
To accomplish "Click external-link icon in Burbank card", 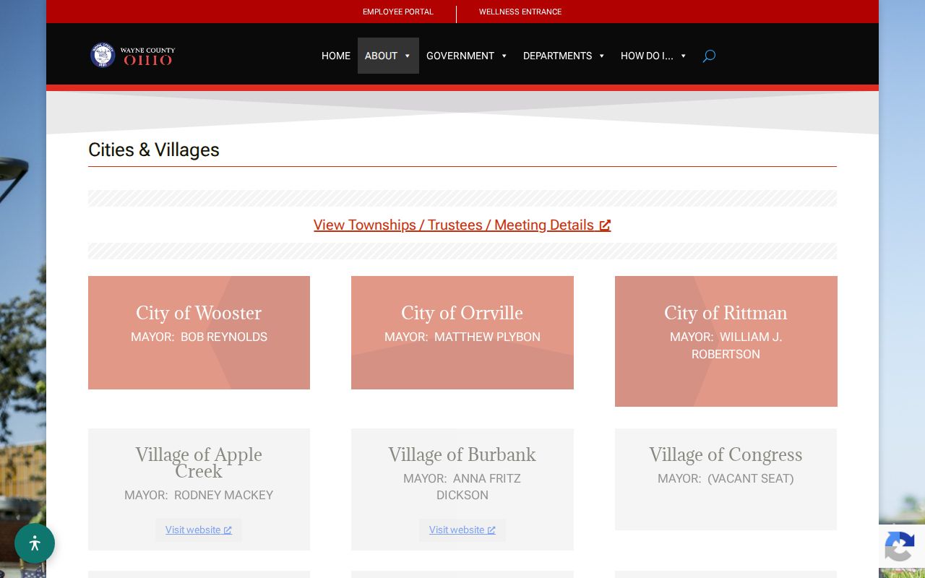I will (491, 530).
